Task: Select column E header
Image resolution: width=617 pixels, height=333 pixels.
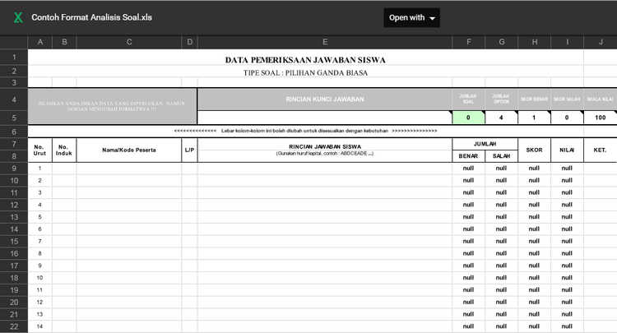Action: [x=325, y=42]
